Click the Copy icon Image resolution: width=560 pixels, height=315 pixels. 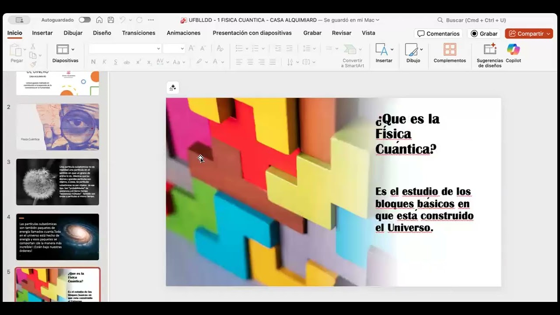point(32,55)
